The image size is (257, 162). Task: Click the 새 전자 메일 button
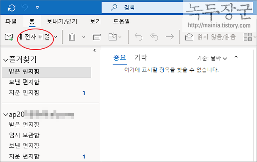[x=34, y=37]
